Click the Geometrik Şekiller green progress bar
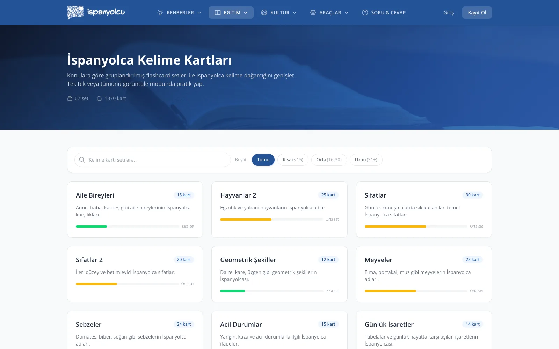Image resolution: width=559 pixels, height=349 pixels. (232, 291)
